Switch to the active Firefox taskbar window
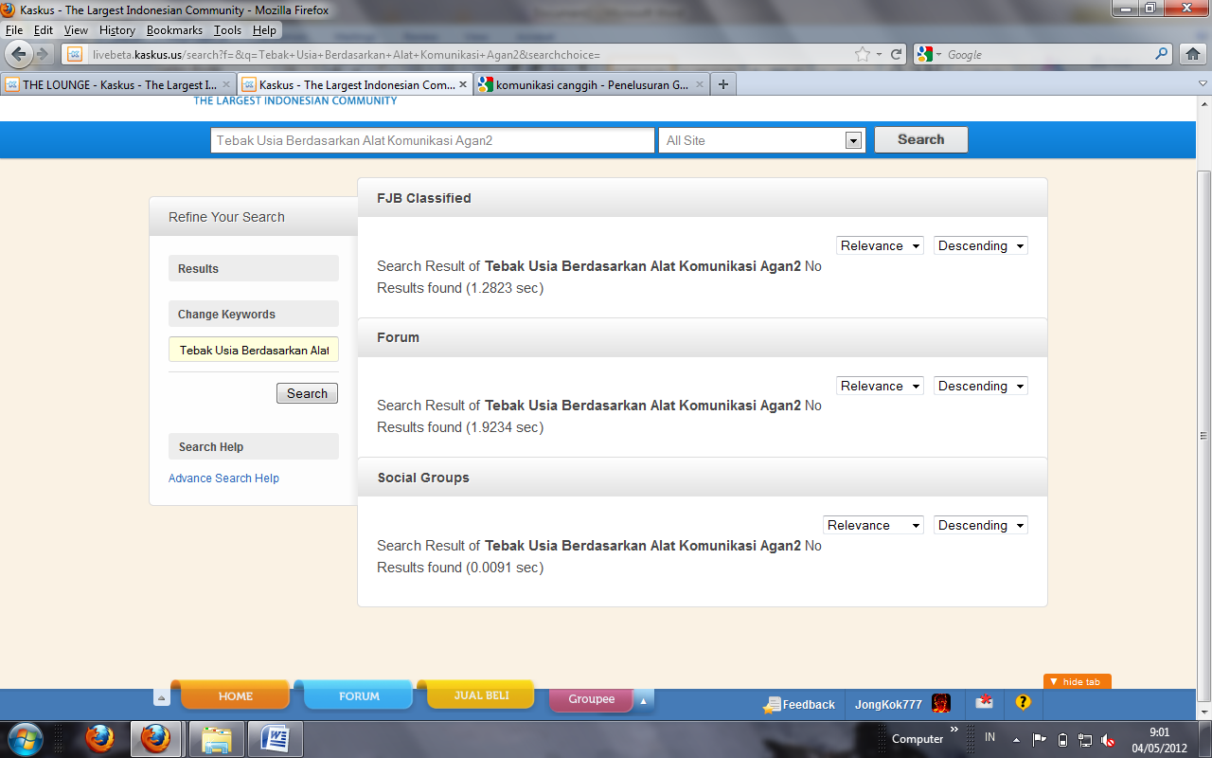The width and height of the screenshot is (1212, 758). pyautogui.click(x=155, y=739)
